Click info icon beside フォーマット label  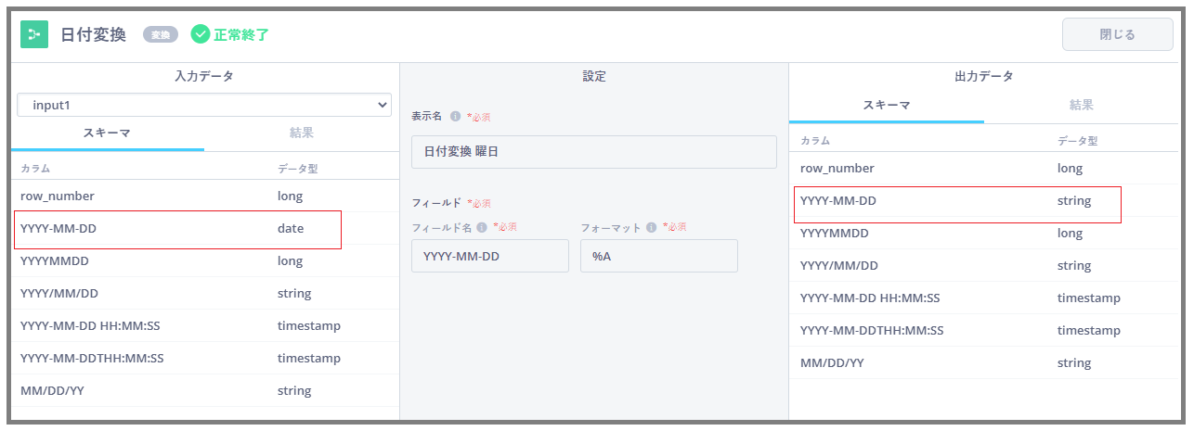(x=651, y=227)
